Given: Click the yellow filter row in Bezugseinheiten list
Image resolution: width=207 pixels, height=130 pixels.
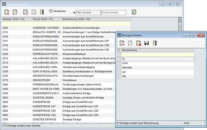Looking at the screenshot, I should pyautogui.click(x=158, y=55).
